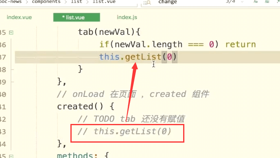Open the search options magnifier icon
The image size is (280, 158).
click(x=147, y=2)
